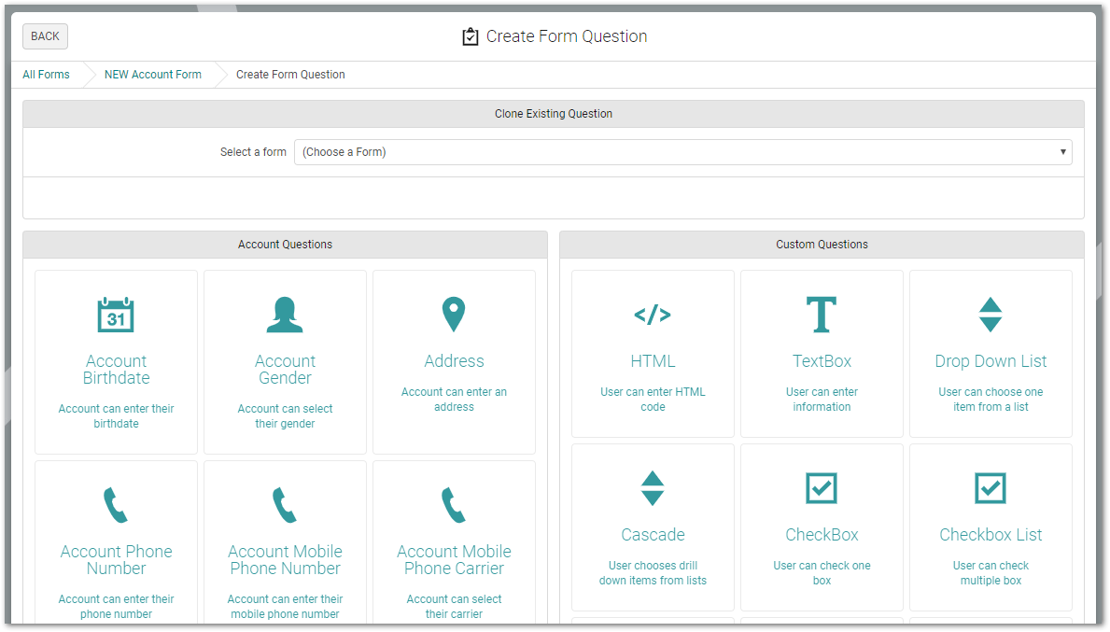Screen dimensions: 1110x632
Task: Click the TextBox letter T icon
Action: pyautogui.click(x=822, y=315)
